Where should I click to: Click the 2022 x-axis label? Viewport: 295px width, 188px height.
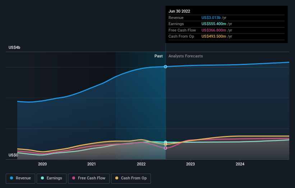(x=141, y=164)
